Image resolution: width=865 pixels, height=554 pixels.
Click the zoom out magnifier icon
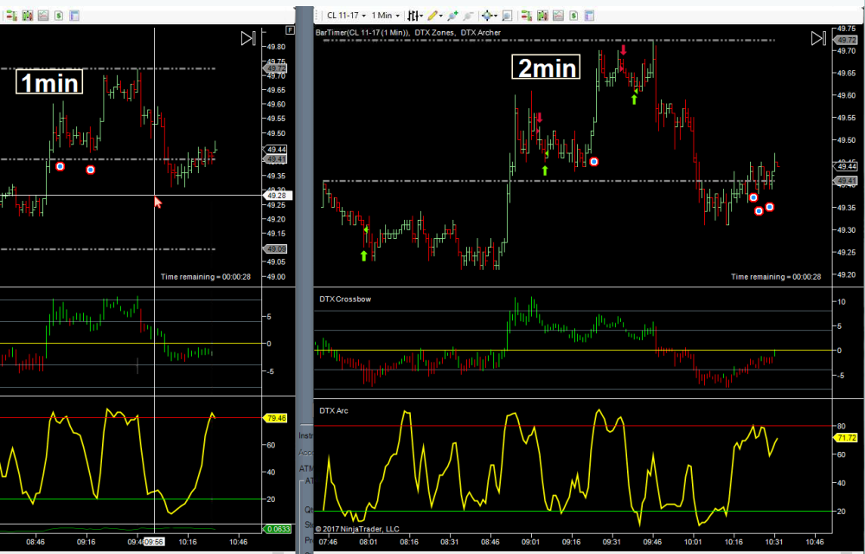coord(468,15)
